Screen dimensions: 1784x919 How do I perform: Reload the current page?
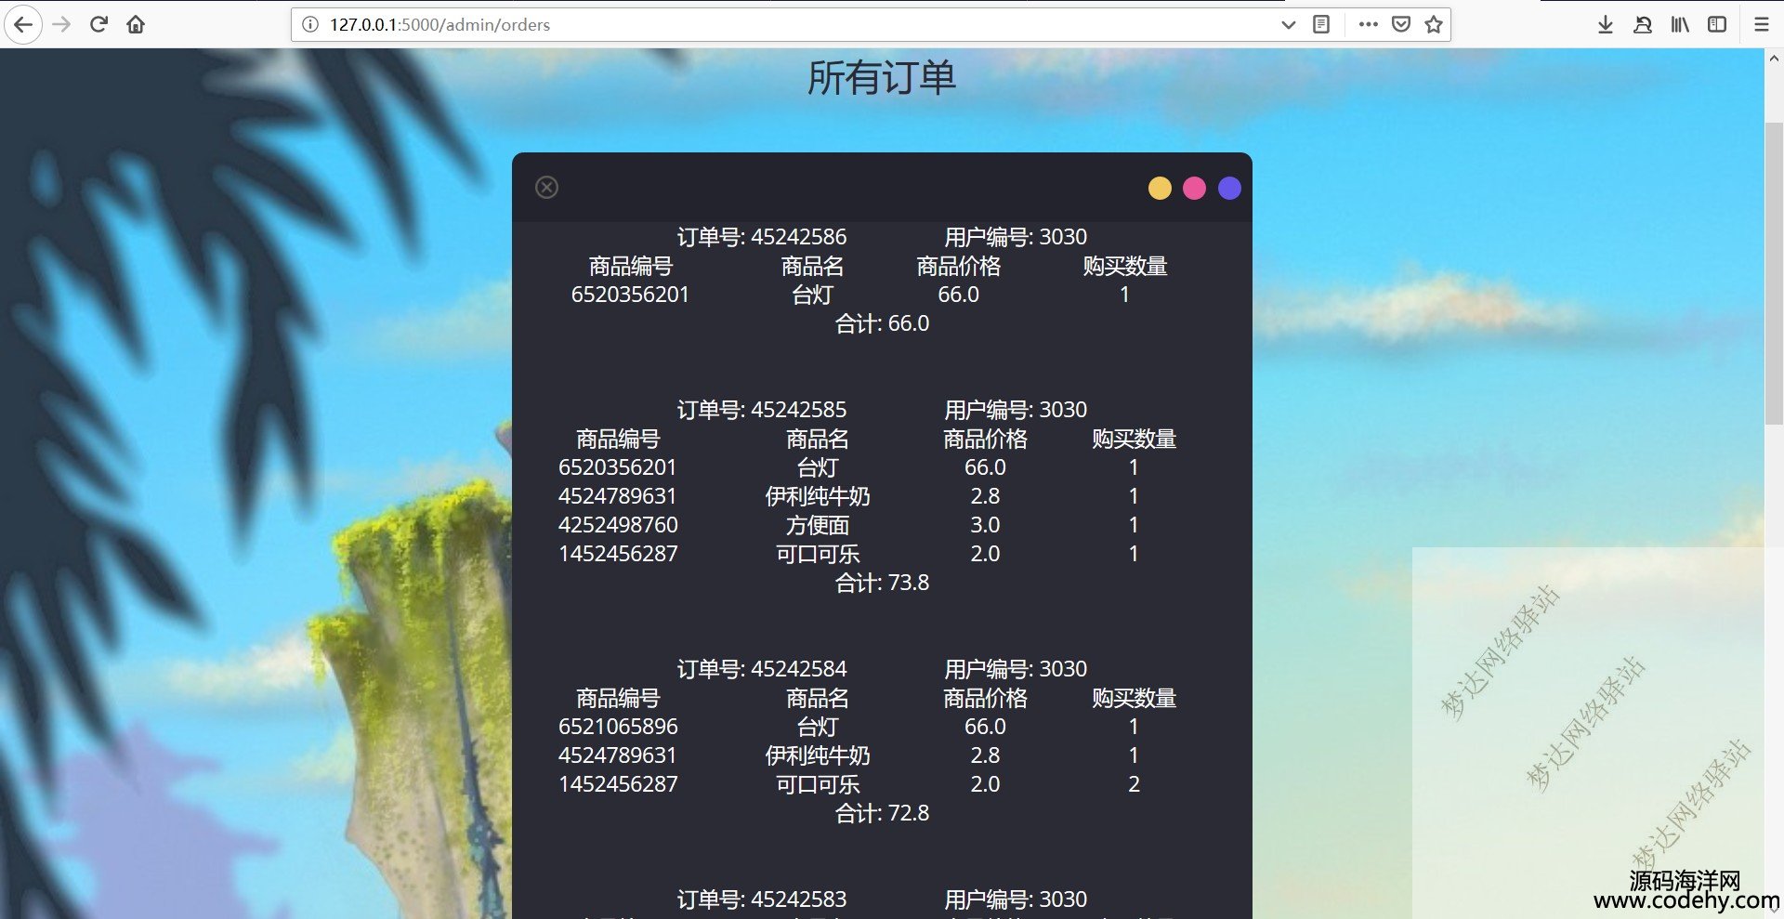99,24
